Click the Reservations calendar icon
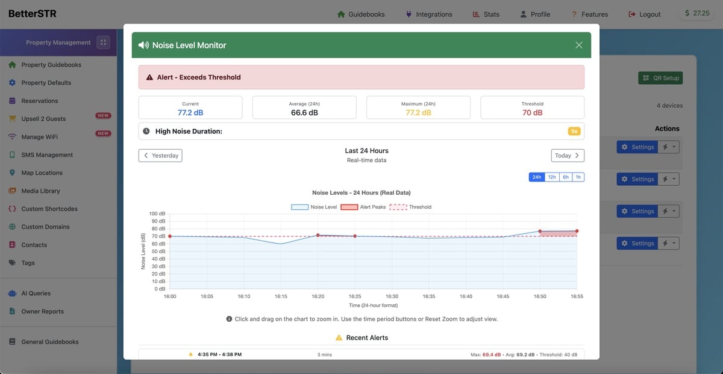This screenshot has height=374, width=723. pyautogui.click(x=12, y=101)
